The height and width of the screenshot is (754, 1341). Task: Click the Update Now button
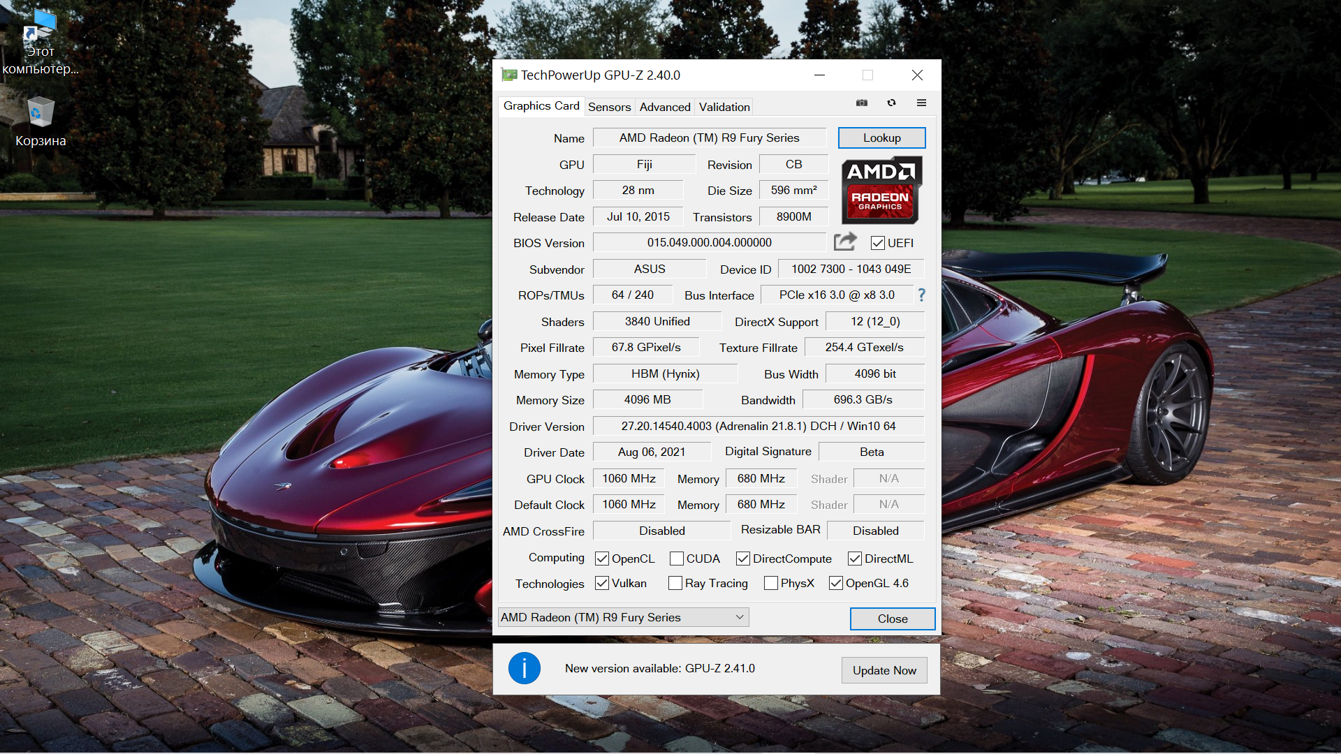[x=884, y=670]
